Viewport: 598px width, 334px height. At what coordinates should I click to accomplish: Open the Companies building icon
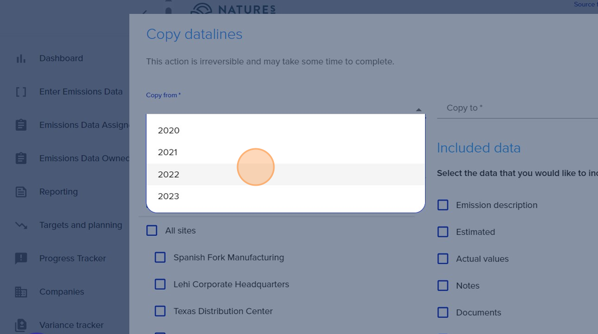(21, 292)
